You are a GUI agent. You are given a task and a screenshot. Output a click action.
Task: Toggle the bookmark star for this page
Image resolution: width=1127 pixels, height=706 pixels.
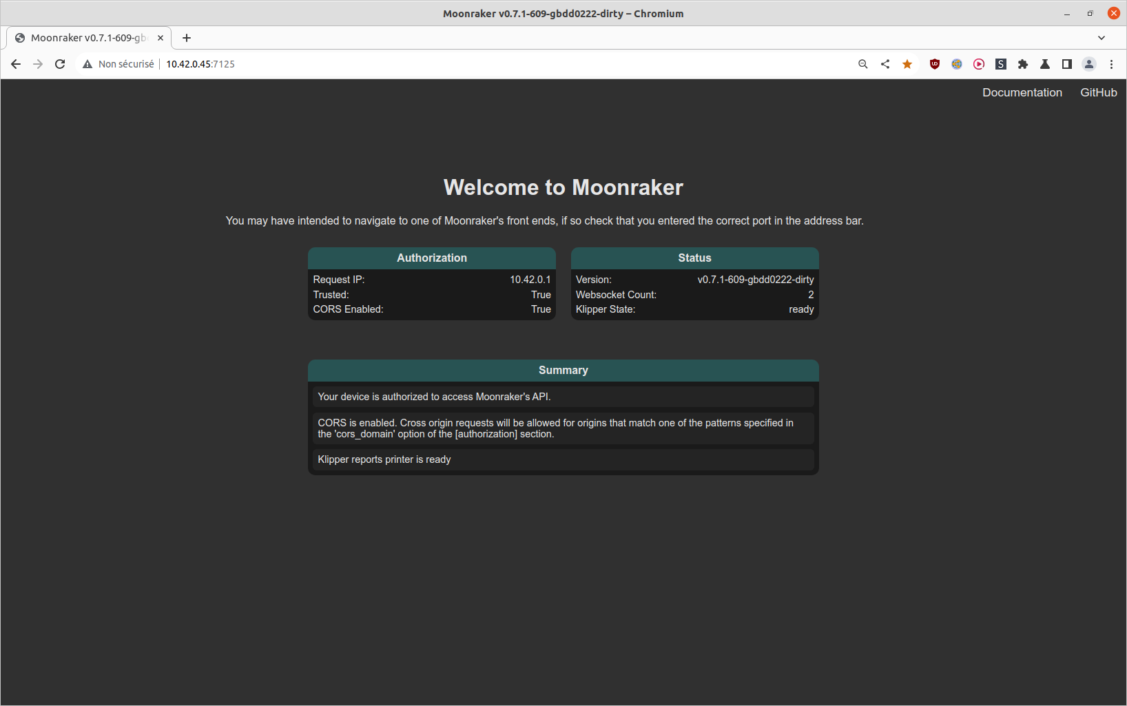pos(907,64)
